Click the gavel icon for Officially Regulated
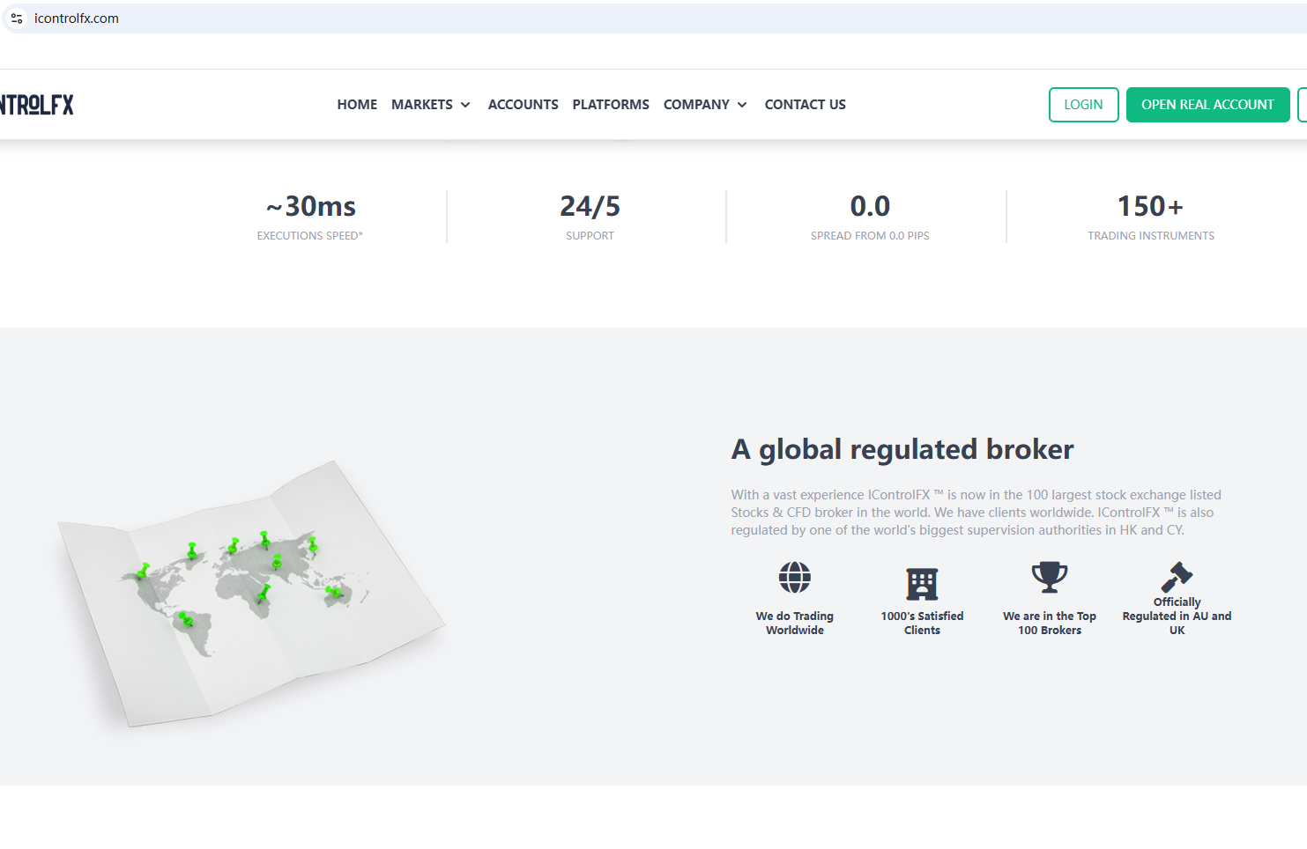The width and height of the screenshot is (1307, 849). pos(1177,577)
